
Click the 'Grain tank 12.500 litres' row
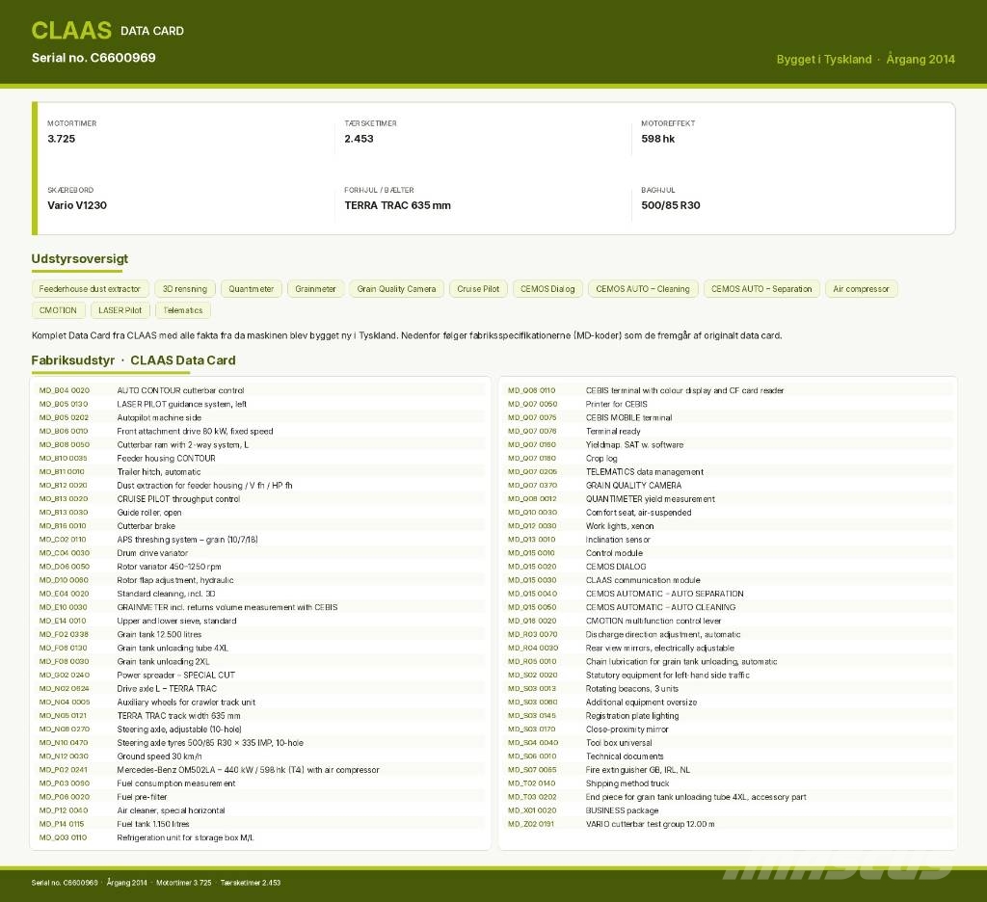(260, 634)
